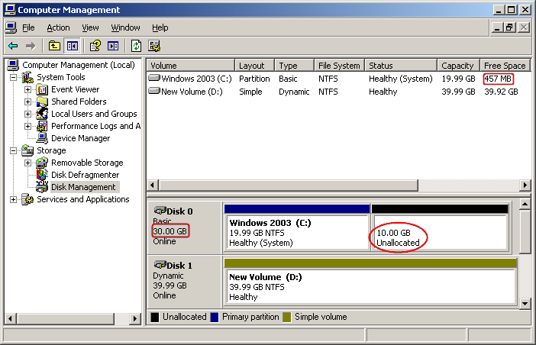Click the Disk 1 drive icon

tap(160, 264)
